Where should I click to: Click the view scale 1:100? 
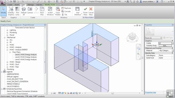tap(53, 93)
